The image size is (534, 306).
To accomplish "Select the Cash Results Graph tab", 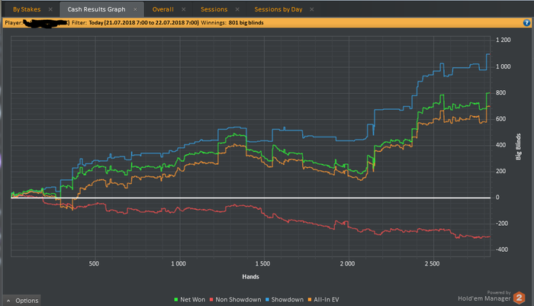I will pos(96,9).
